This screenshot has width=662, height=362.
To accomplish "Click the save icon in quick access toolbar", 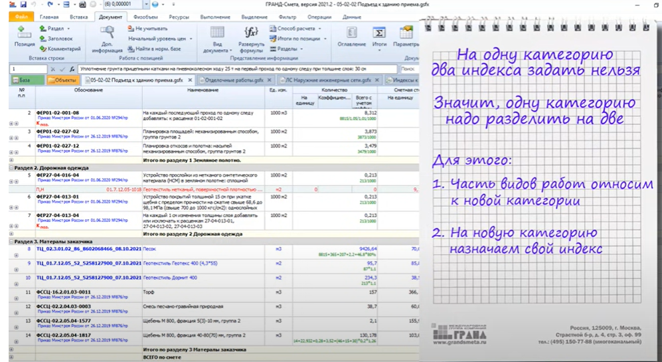I will pos(23,4).
